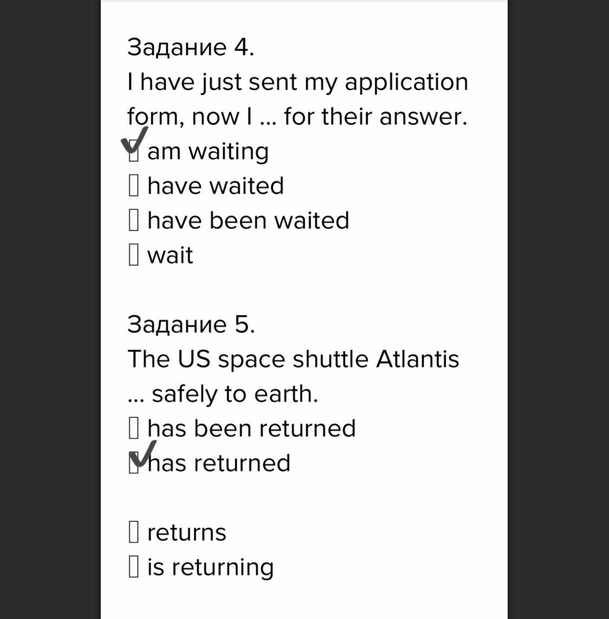609x619 pixels.
Task: Tick the checkbox beside 'have waited'
Action: [x=134, y=186]
